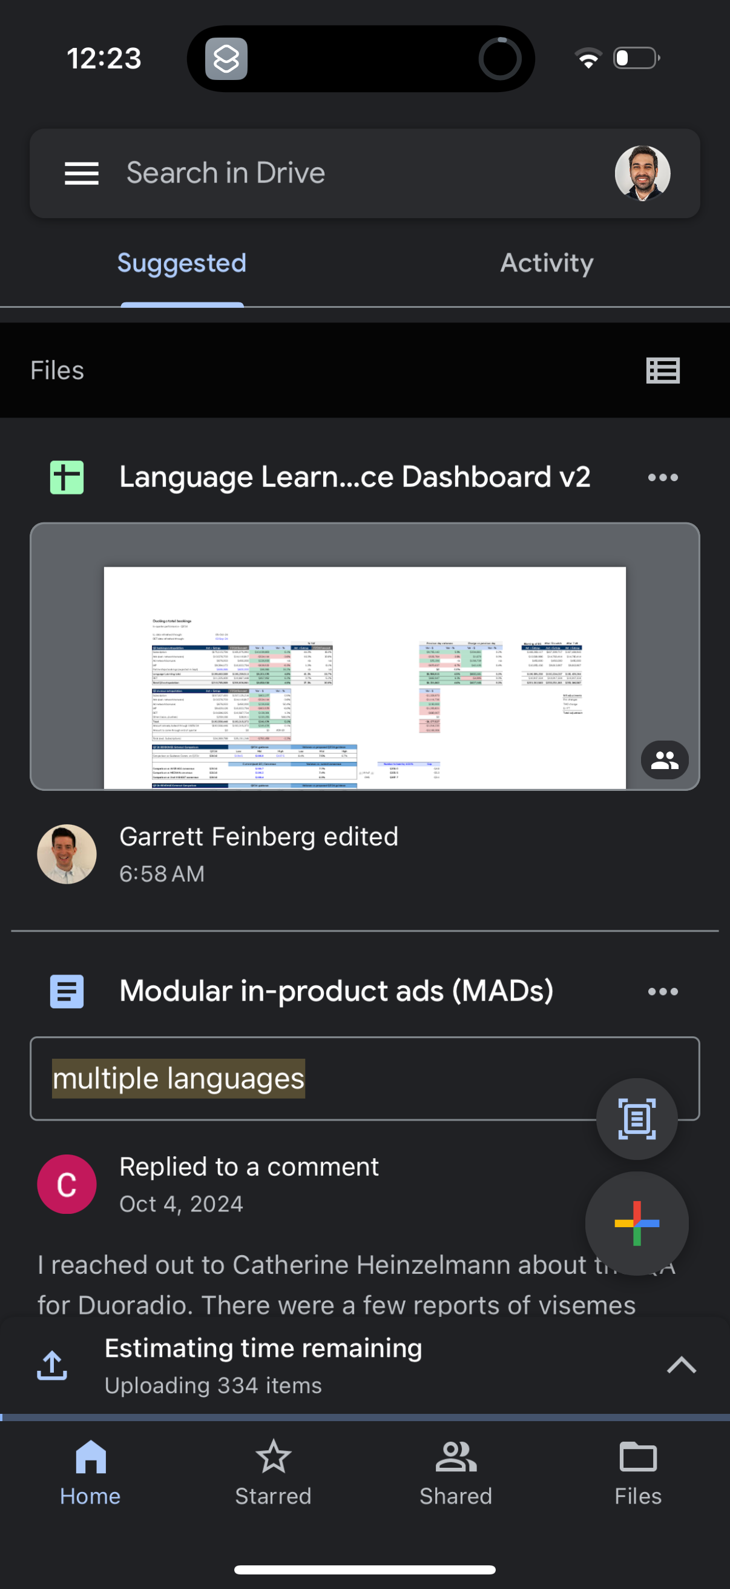Tap the scan document floating button
The height and width of the screenshot is (1589, 730).
(x=636, y=1119)
